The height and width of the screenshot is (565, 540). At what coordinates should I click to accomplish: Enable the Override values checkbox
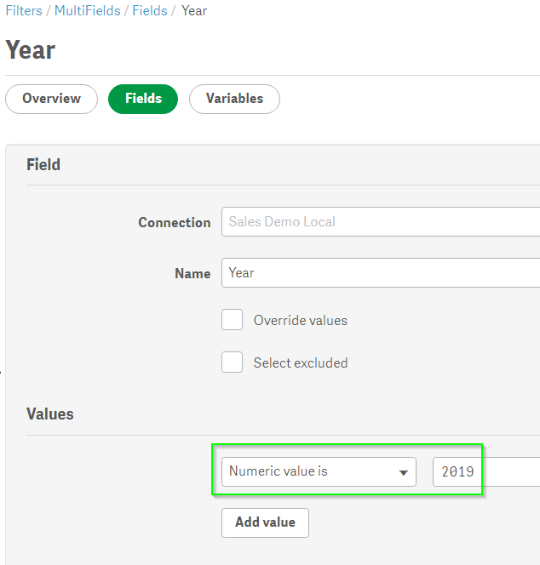233,320
